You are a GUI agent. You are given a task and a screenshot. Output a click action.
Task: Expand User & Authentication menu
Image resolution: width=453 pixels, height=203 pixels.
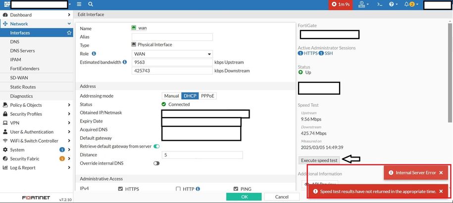(37, 132)
